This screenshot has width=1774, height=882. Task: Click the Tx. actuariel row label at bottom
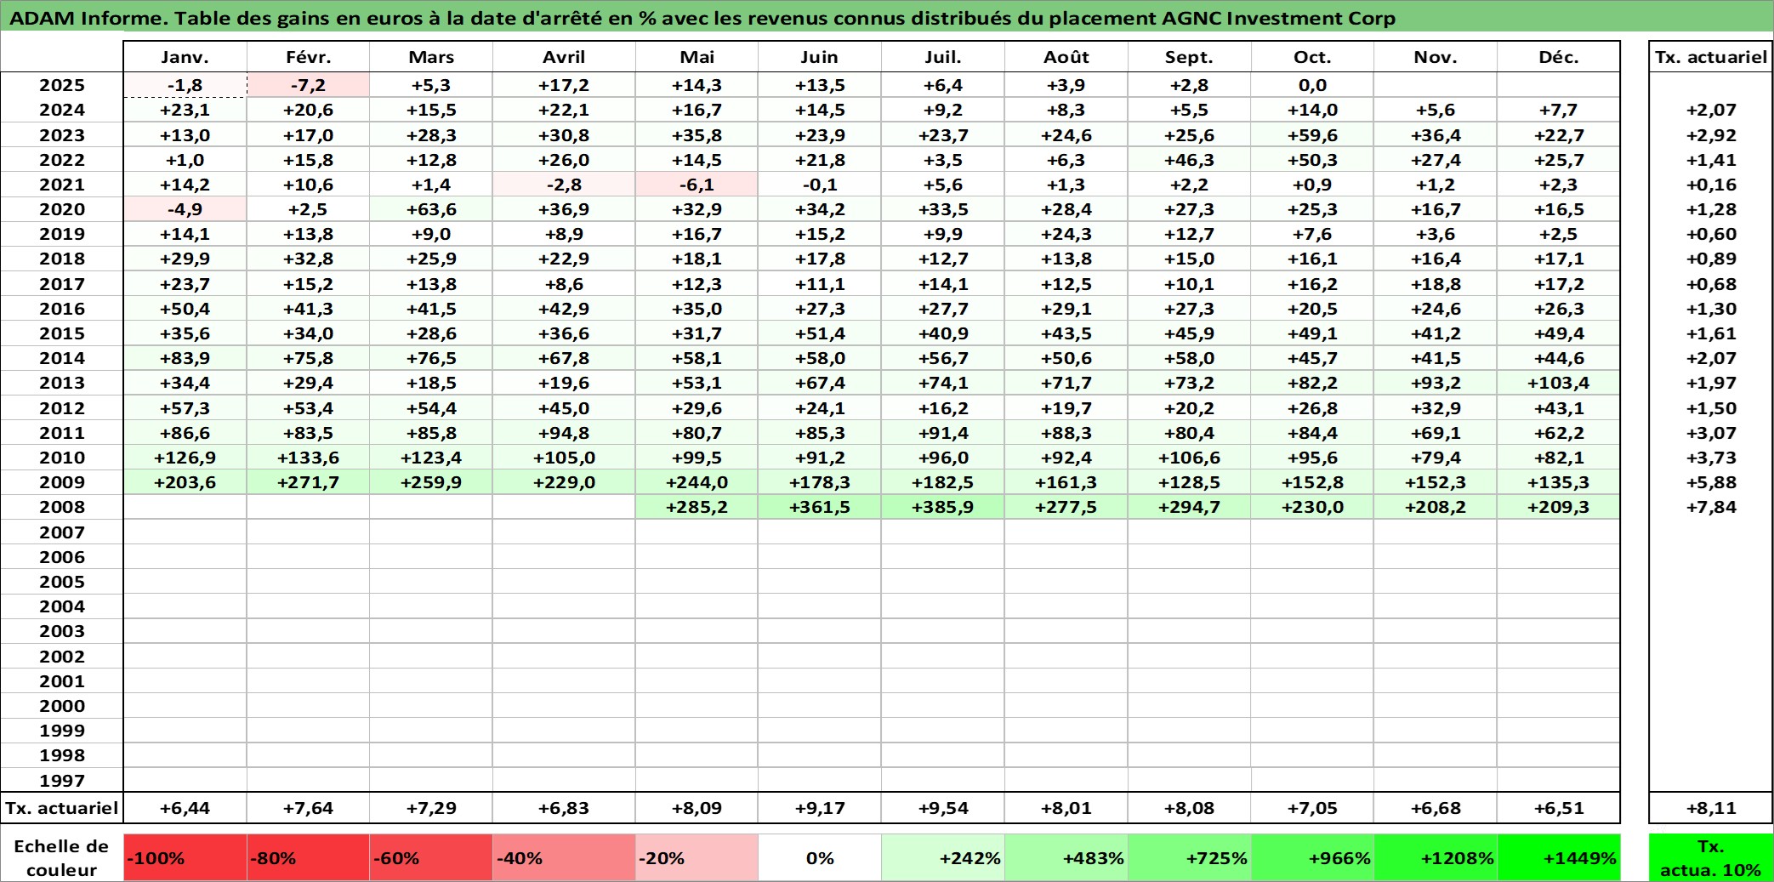click(62, 808)
